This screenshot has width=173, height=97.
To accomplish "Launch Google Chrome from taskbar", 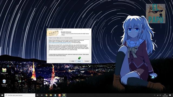I will (46, 95).
